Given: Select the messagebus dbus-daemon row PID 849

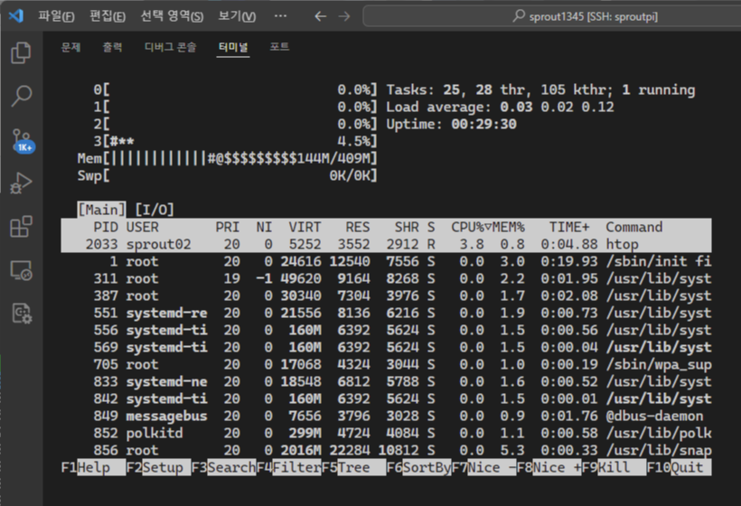Looking at the screenshot, I should tap(386, 417).
